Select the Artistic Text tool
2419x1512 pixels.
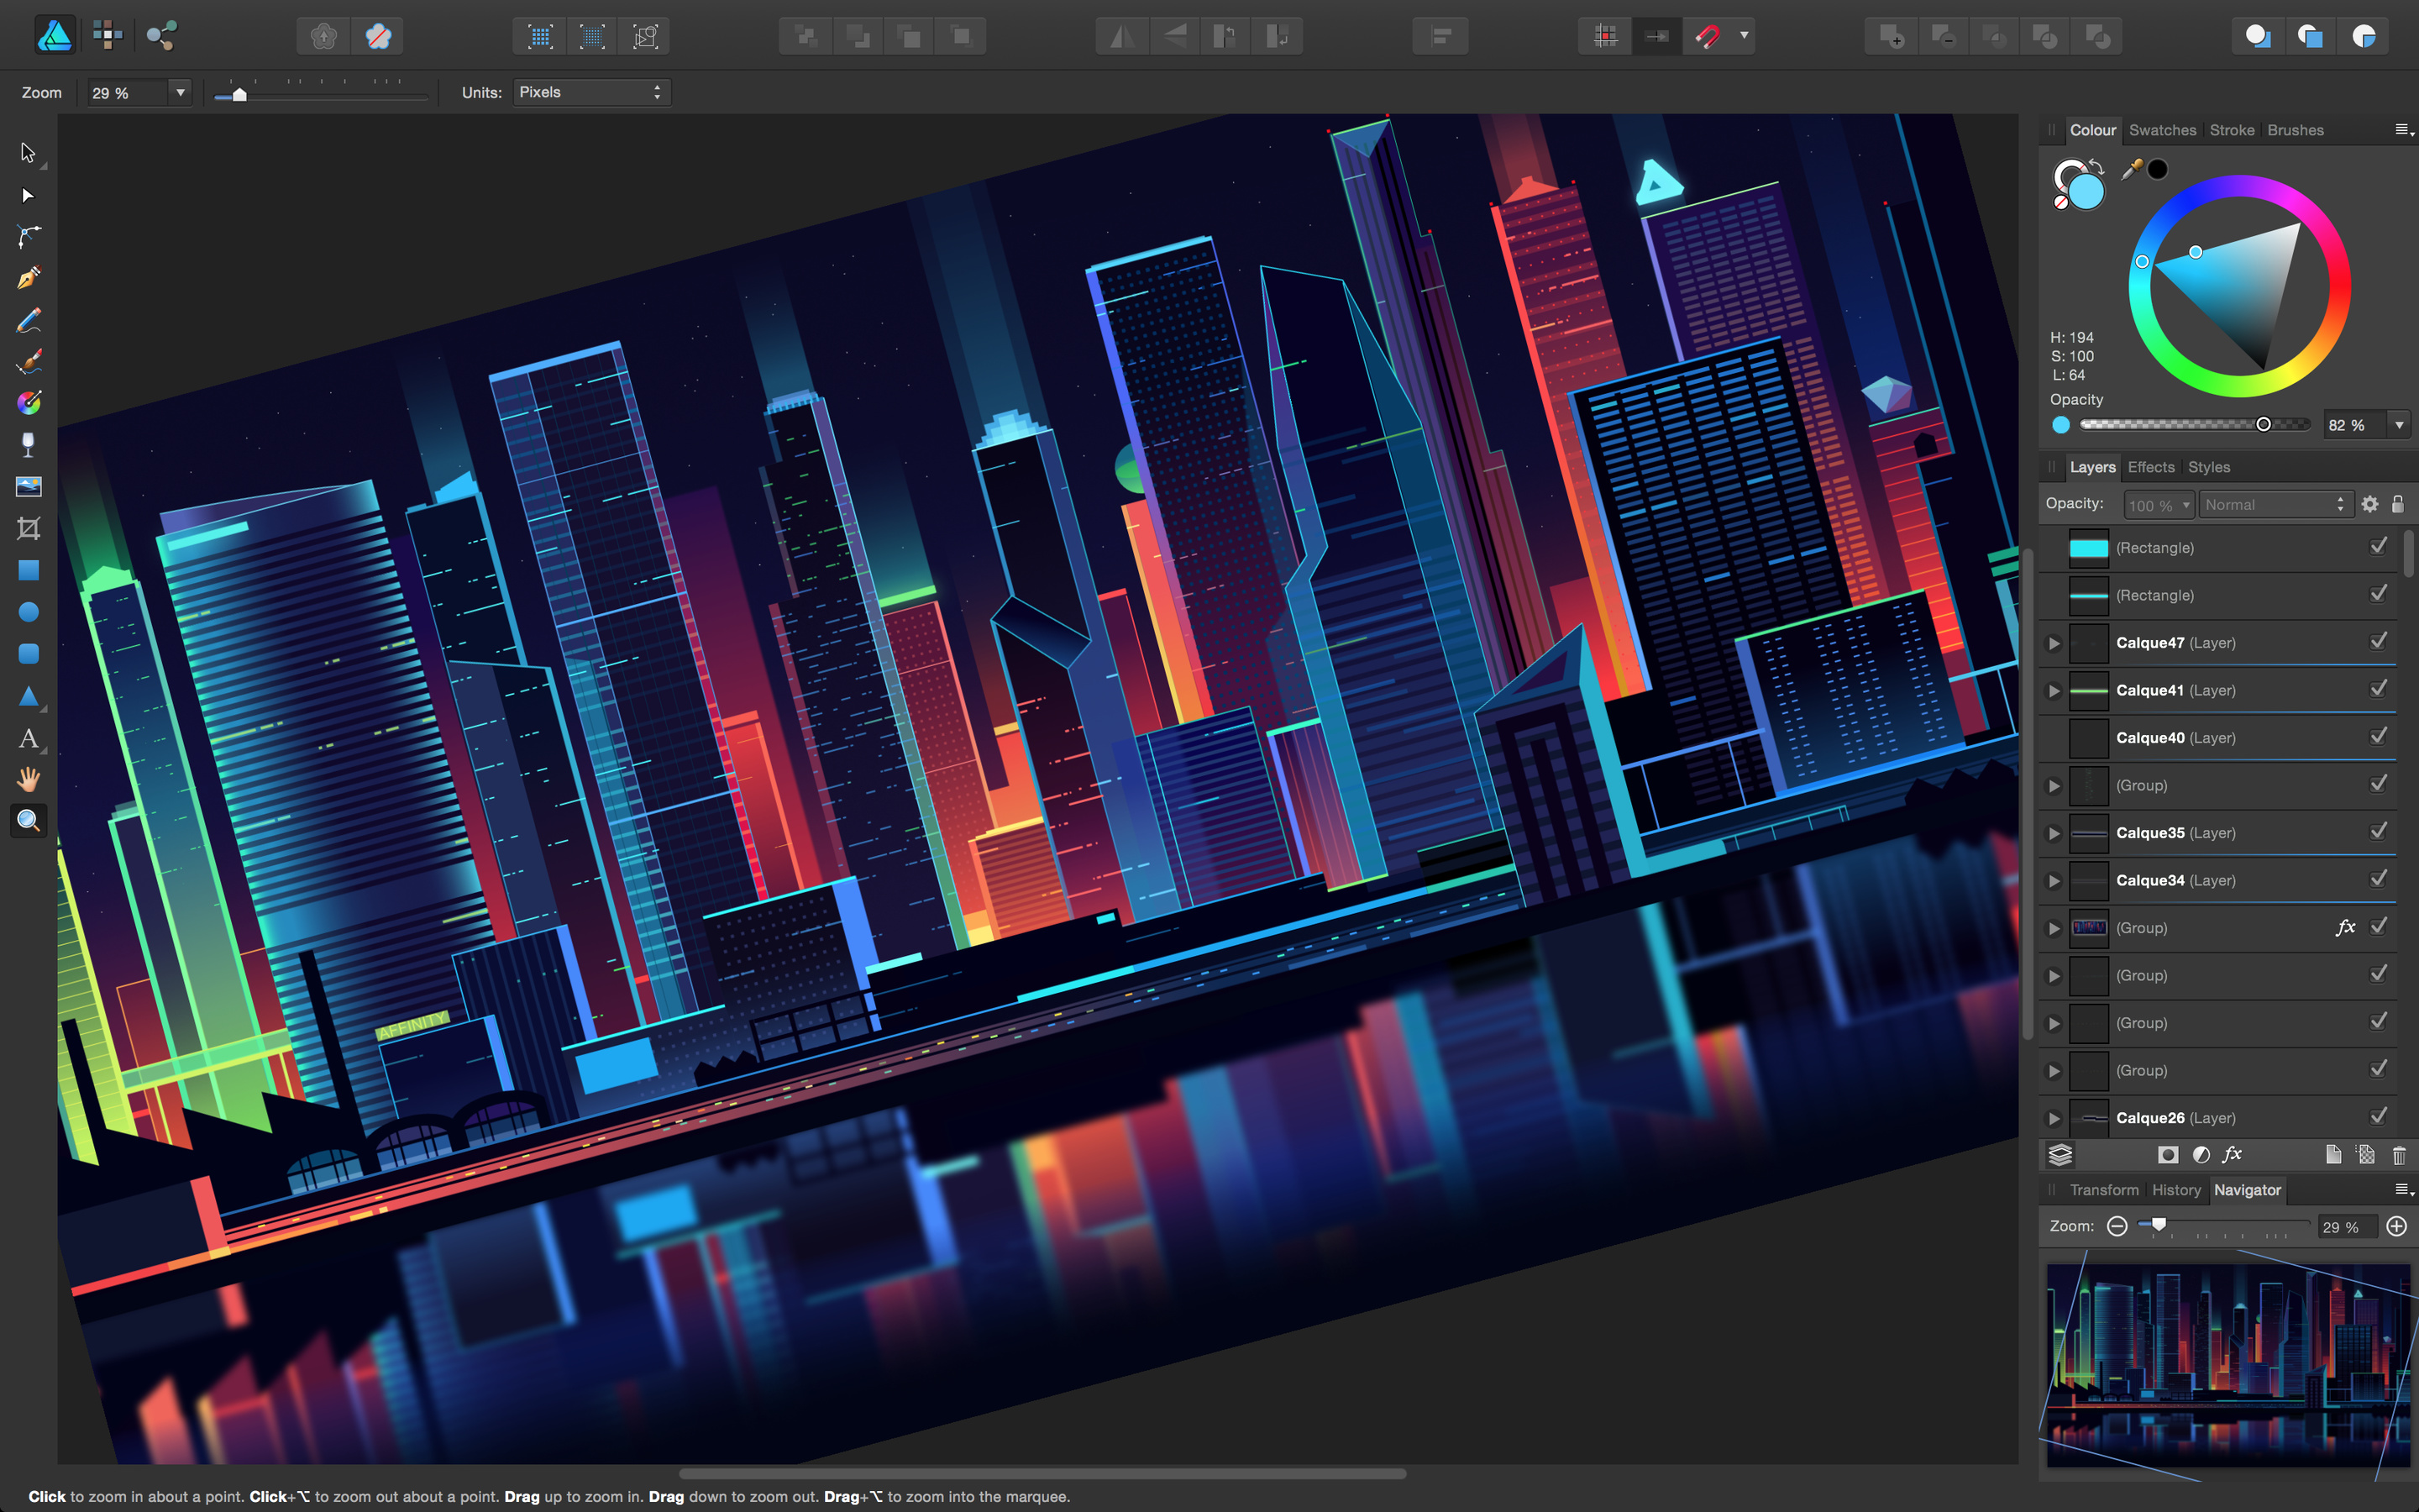click(28, 738)
